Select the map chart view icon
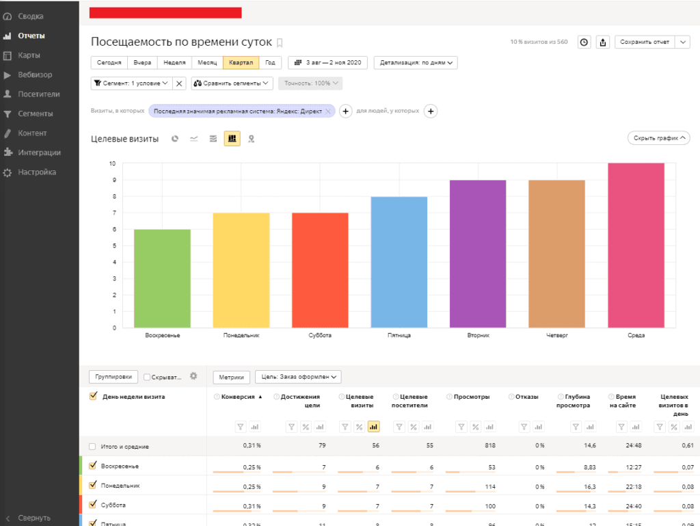Screen dimensions: 700x526 (251, 139)
